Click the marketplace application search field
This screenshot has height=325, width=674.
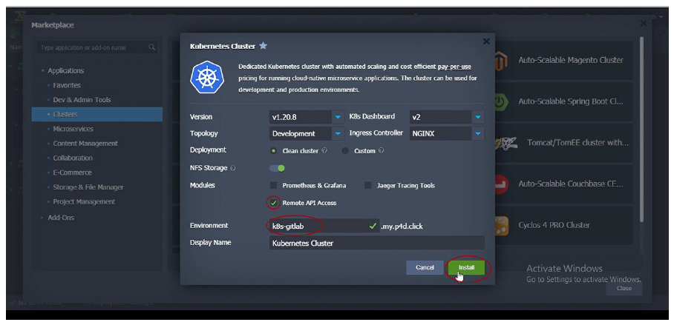point(96,47)
